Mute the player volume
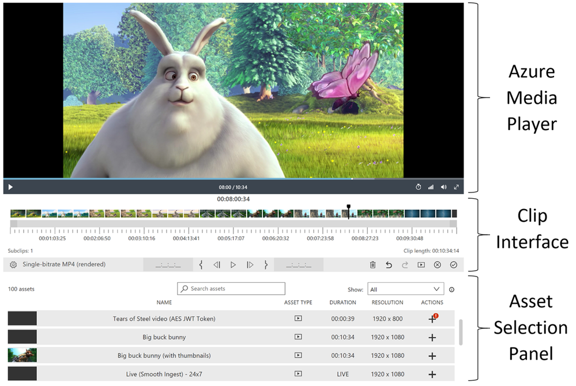Image resolution: width=576 pixels, height=386 pixels. coord(443,187)
